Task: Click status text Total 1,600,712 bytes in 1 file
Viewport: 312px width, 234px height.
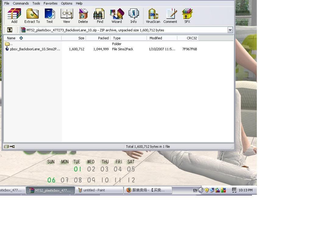Action: [x=148, y=147]
